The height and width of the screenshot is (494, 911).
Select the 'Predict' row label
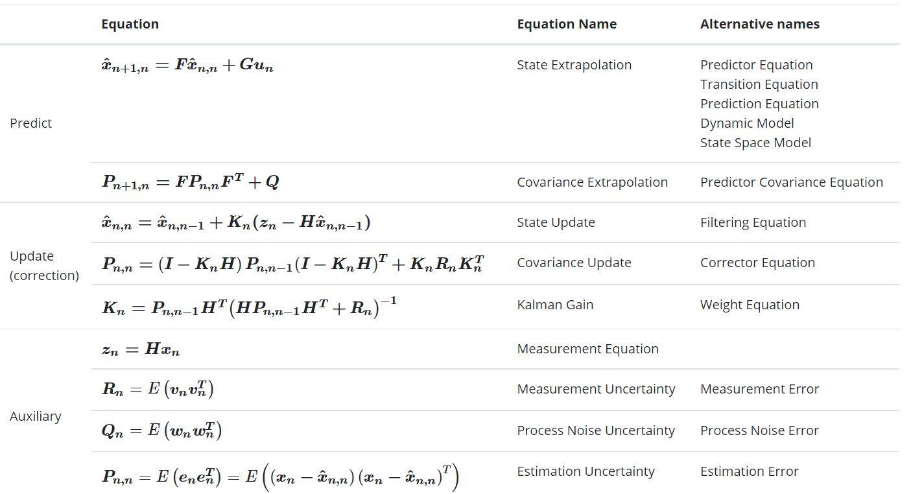(30, 123)
